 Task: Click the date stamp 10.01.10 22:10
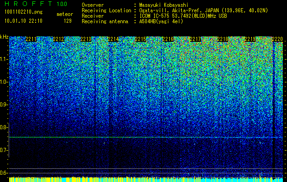[x=23, y=21]
